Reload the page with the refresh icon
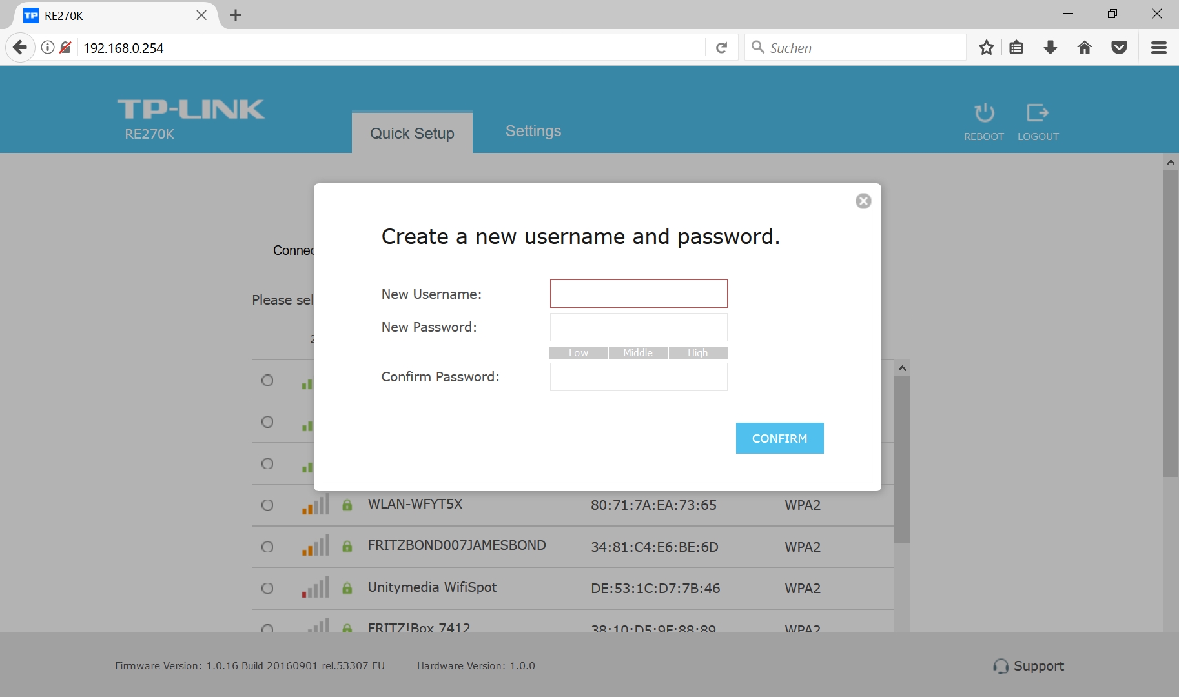Viewport: 1179px width, 697px height. point(722,48)
